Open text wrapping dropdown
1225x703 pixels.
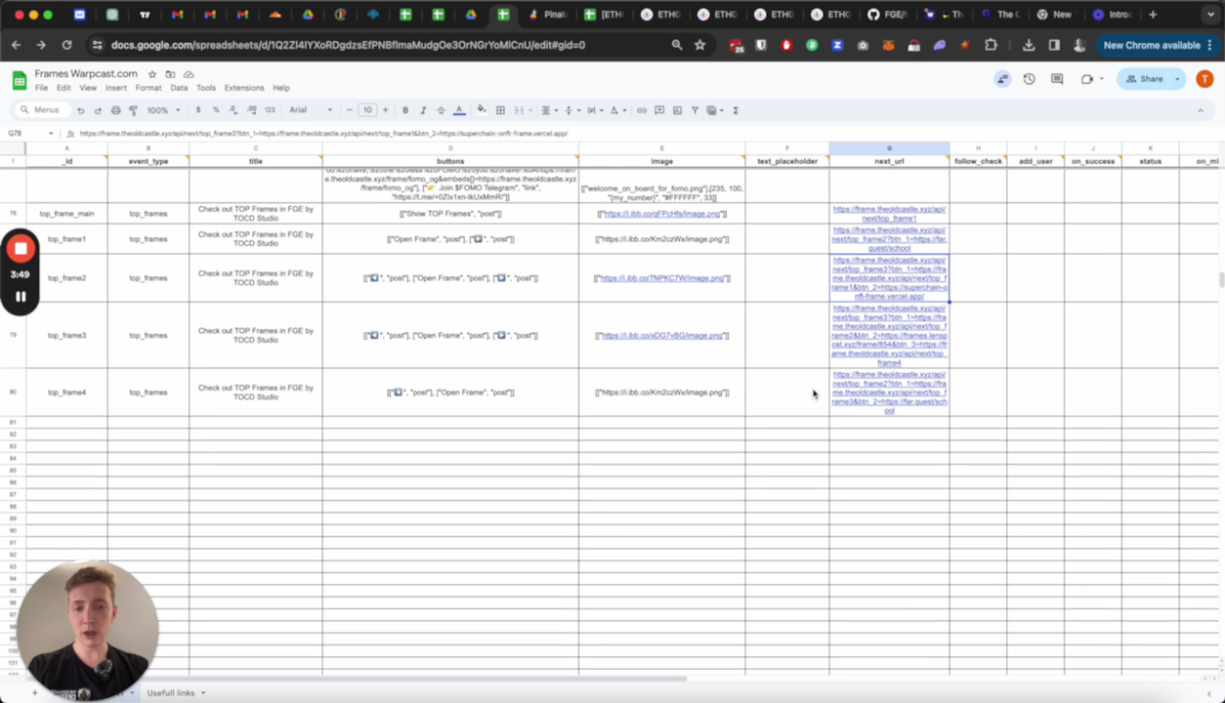[594, 110]
